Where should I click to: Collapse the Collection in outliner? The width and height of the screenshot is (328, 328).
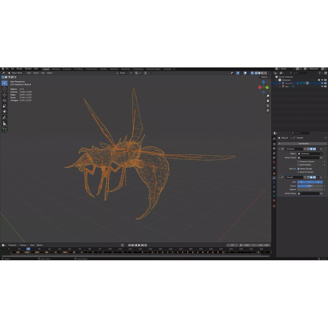277,80
